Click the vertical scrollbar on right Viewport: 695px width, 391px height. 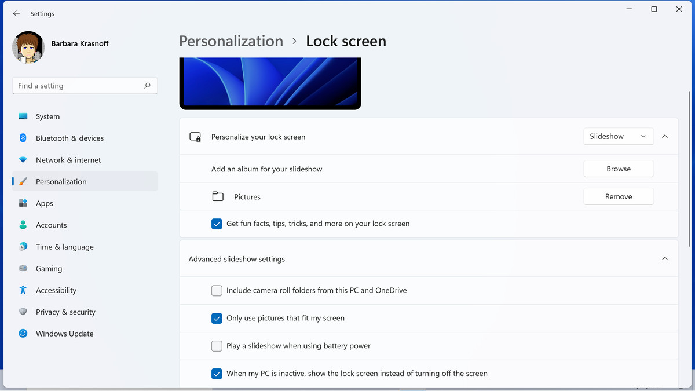(x=689, y=168)
